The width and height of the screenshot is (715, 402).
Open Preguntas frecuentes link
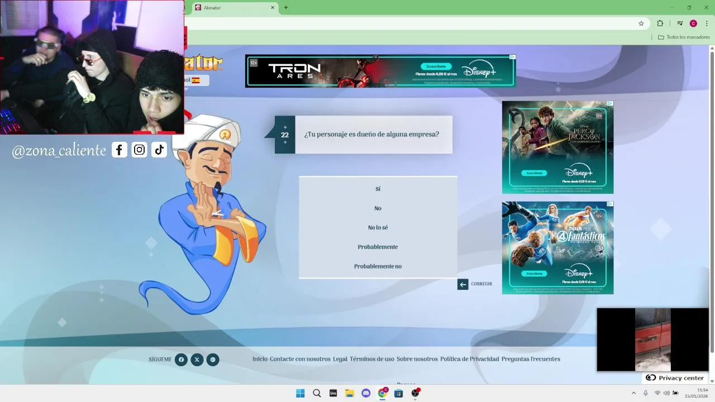[x=531, y=359]
